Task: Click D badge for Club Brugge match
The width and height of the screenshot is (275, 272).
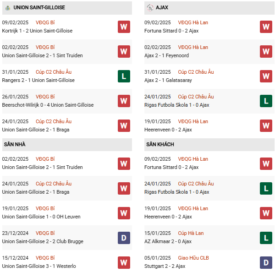Action: click(123, 237)
